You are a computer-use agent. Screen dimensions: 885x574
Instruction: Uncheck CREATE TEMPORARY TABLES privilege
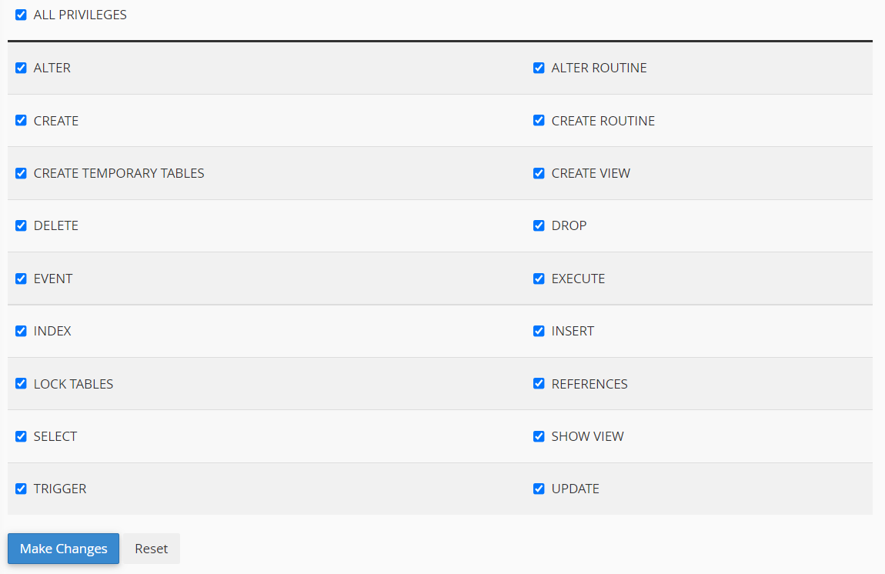click(x=20, y=173)
